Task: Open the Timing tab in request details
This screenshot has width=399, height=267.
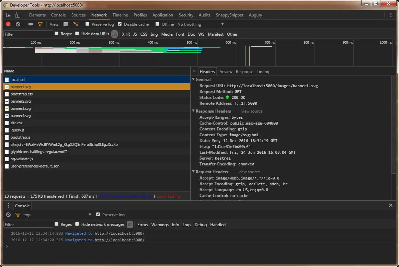Action: coord(263,72)
